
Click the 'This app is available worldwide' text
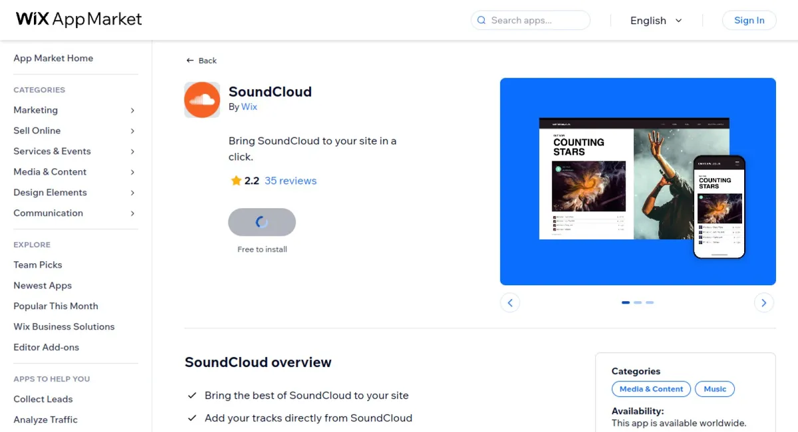click(679, 423)
